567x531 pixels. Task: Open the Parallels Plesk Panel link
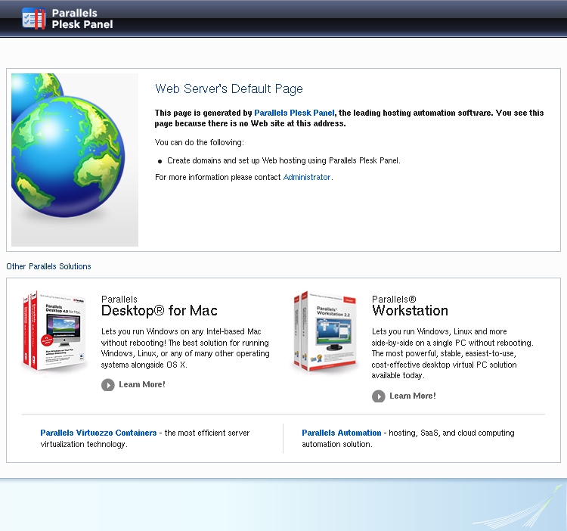tap(294, 113)
